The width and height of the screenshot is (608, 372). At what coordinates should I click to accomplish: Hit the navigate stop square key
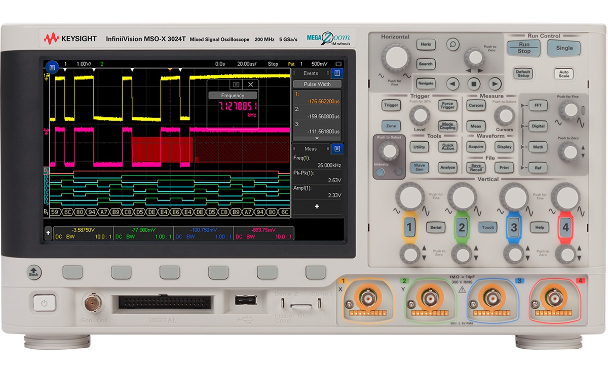coord(474,84)
